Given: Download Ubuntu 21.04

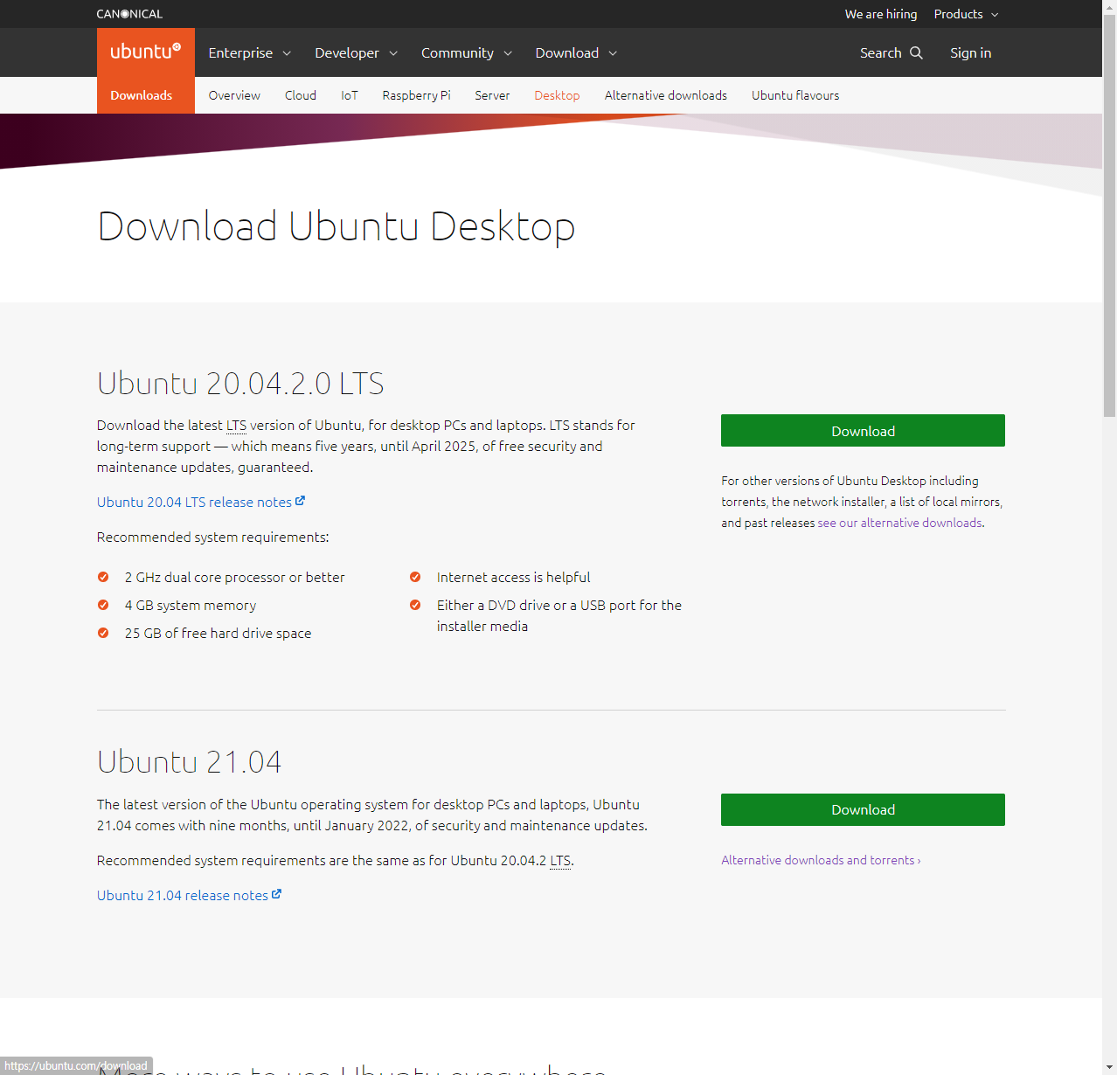Looking at the screenshot, I should coord(863,809).
